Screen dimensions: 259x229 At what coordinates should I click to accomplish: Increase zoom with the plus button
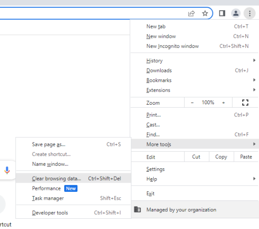pyautogui.click(x=223, y=103)
